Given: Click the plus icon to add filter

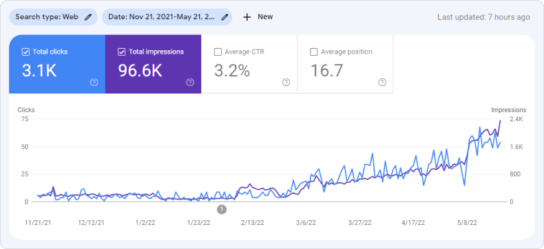Looking at the screenshot, I should point(247,17).
